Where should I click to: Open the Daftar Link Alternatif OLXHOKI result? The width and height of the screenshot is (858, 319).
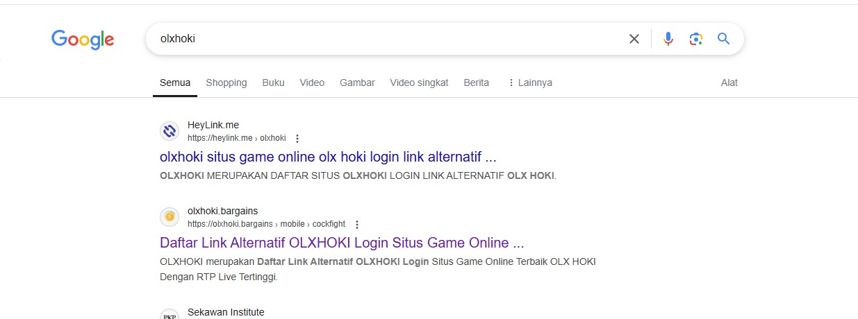point(342,243)
